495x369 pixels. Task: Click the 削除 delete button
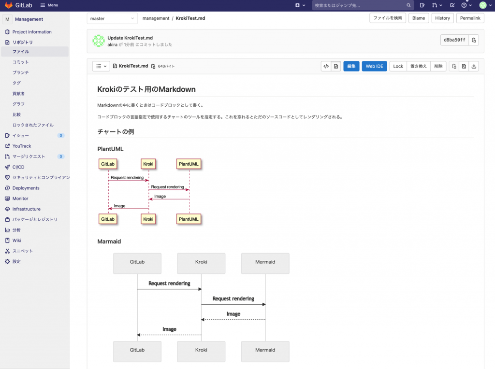coord(438,66)
